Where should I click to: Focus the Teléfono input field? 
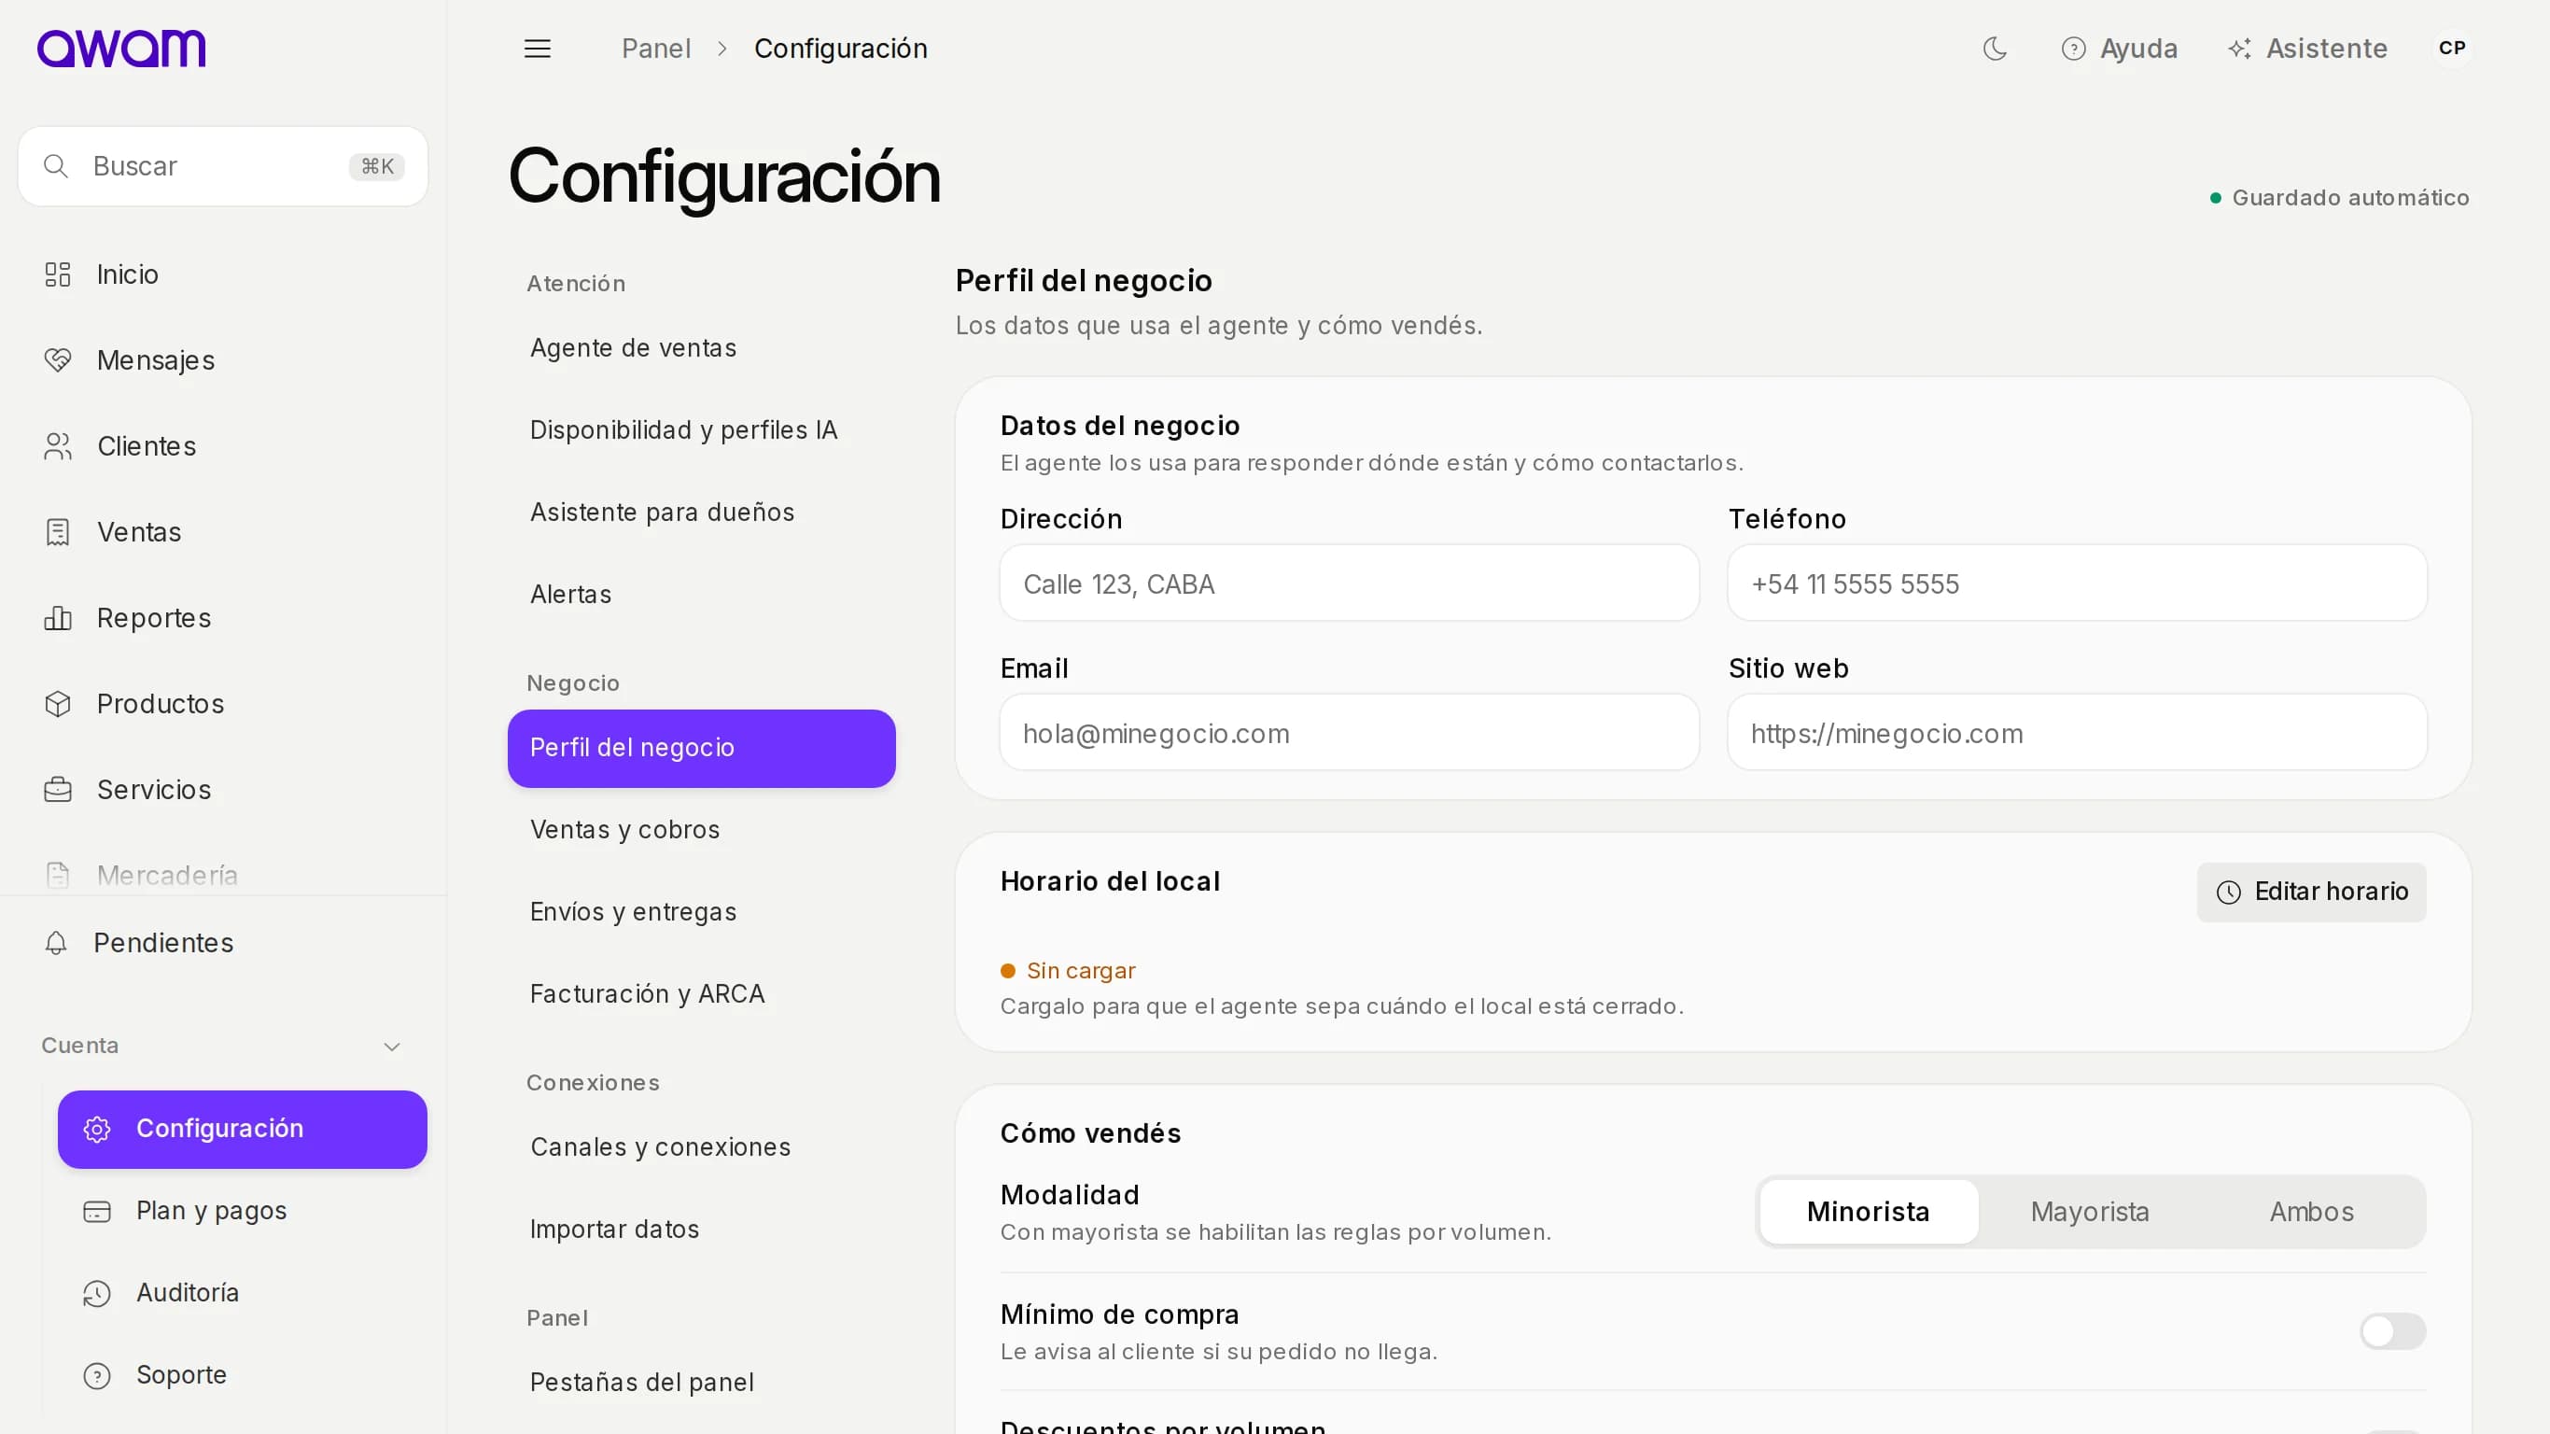coord(2077,583)
